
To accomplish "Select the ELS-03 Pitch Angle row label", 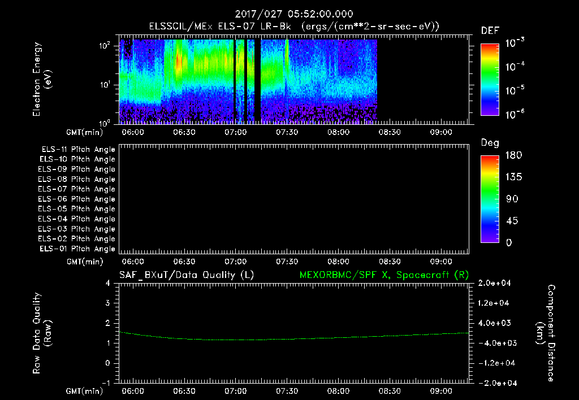I will 76,229.
